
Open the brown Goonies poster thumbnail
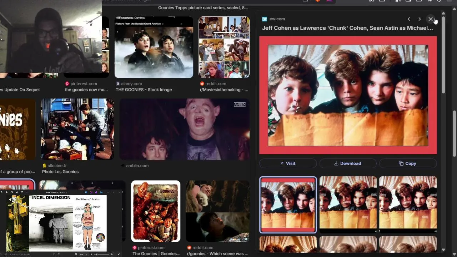(x=17, y=129)
